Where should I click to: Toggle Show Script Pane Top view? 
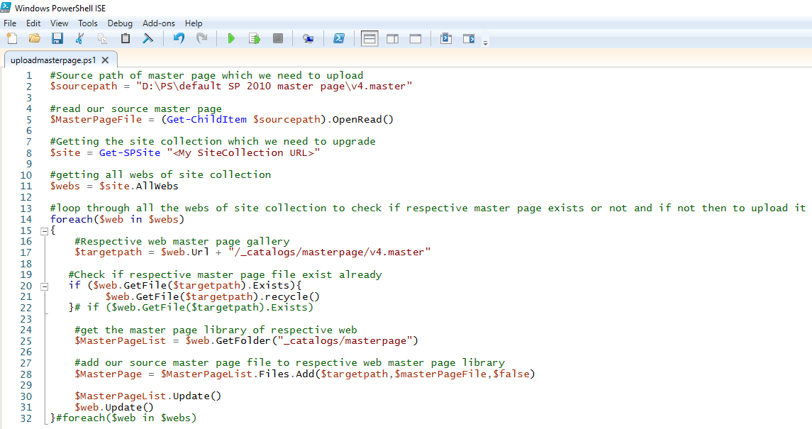click(x=369, y=38)
